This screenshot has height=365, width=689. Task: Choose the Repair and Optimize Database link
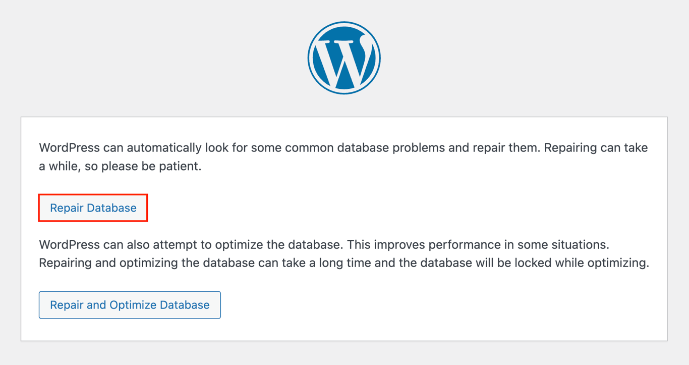click(130, 305)
